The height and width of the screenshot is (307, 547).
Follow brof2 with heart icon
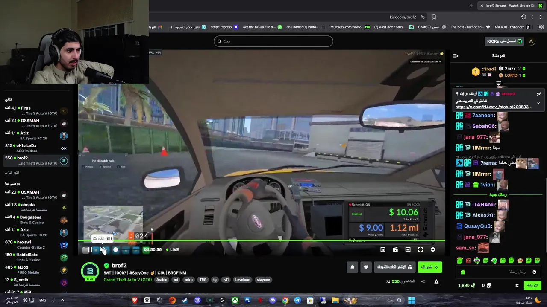(366, 267)
